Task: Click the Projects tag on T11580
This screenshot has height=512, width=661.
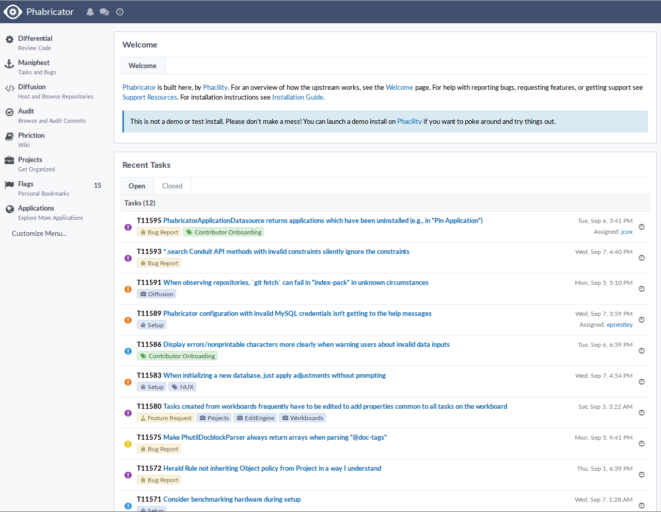Action: coord(214,418)
